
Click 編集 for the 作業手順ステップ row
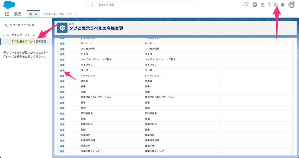[62, 151]
